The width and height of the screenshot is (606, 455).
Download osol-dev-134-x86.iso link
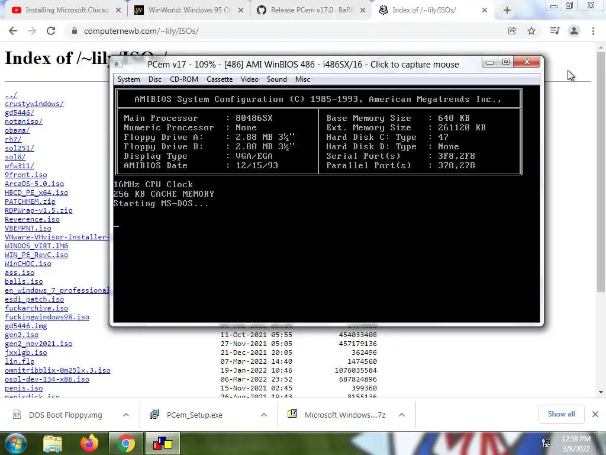[47, 380]
